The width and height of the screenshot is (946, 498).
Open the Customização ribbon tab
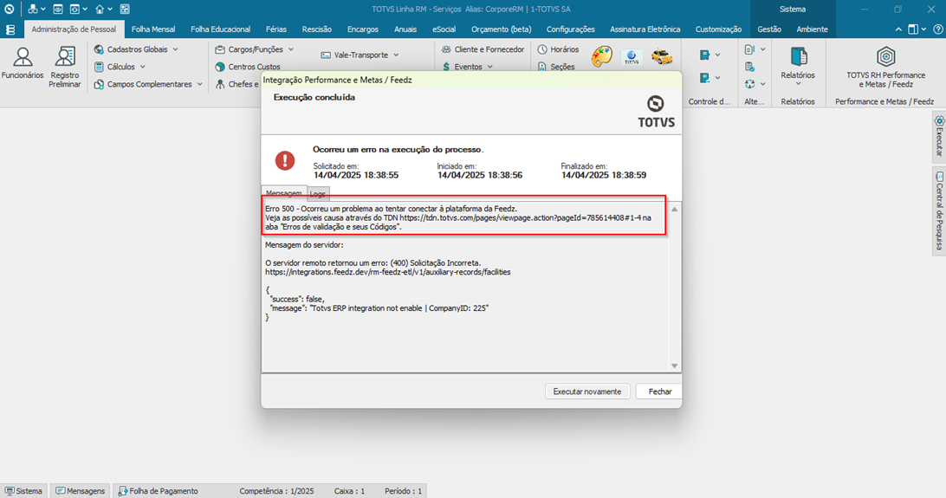coord(718,29)
